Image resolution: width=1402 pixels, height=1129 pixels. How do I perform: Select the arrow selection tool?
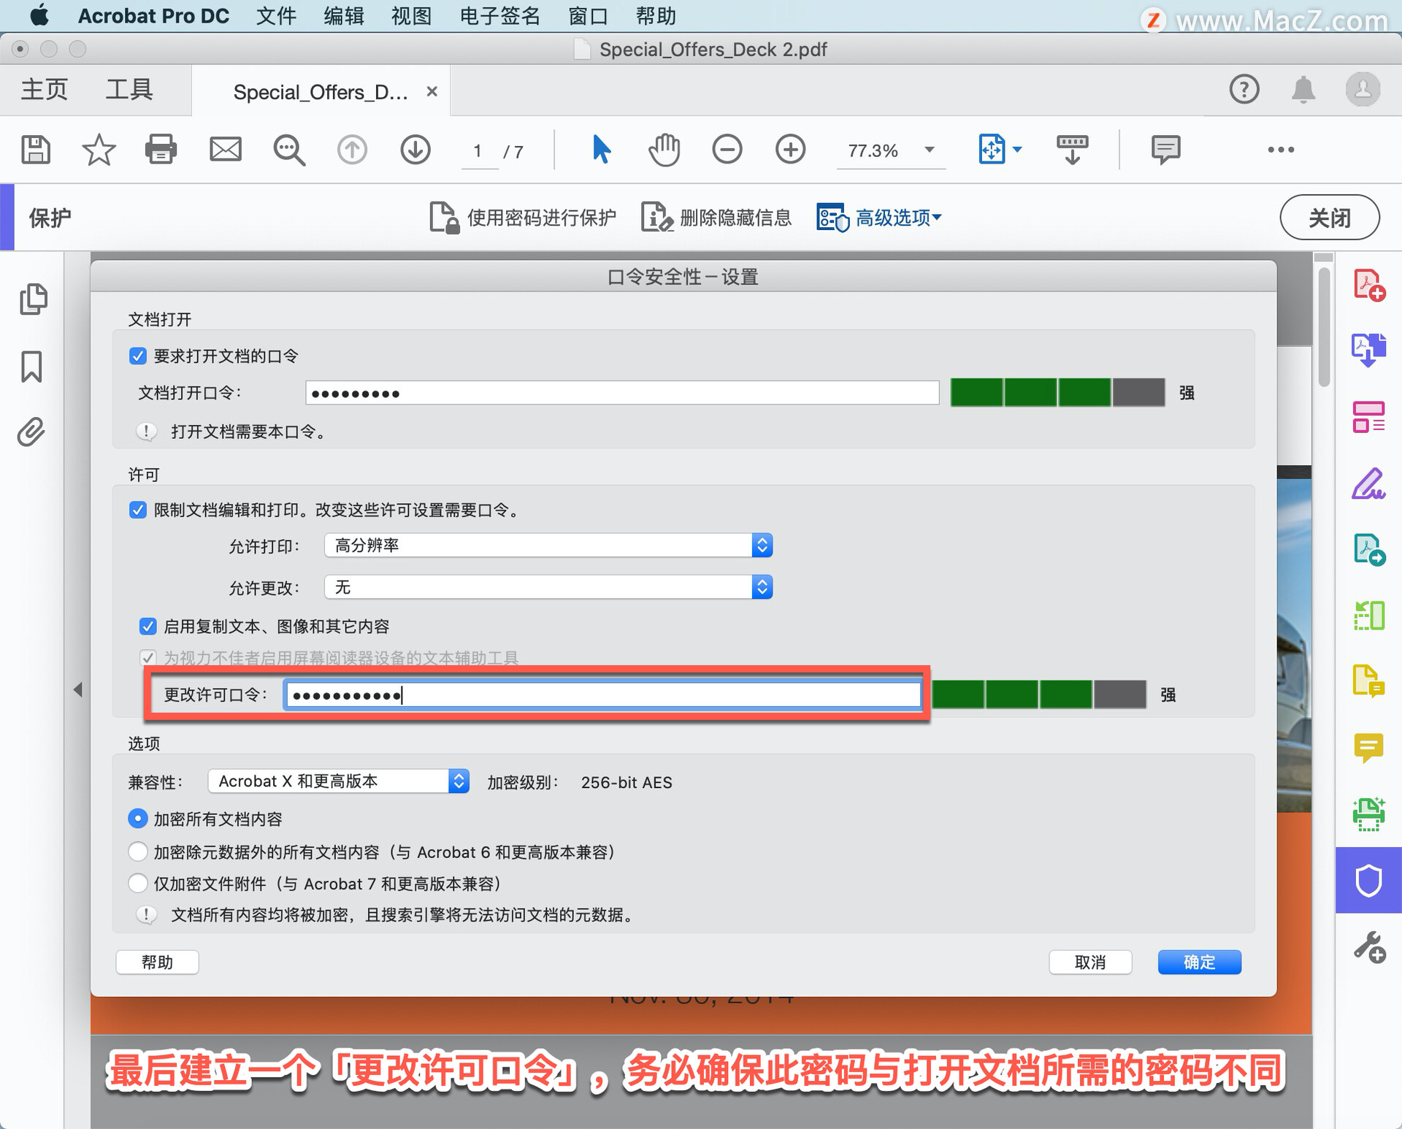click(x=601, y=150)
